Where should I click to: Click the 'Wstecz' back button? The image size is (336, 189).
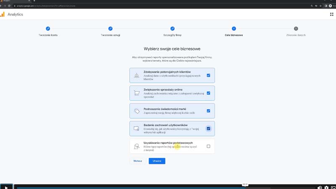tap(137, 161)
